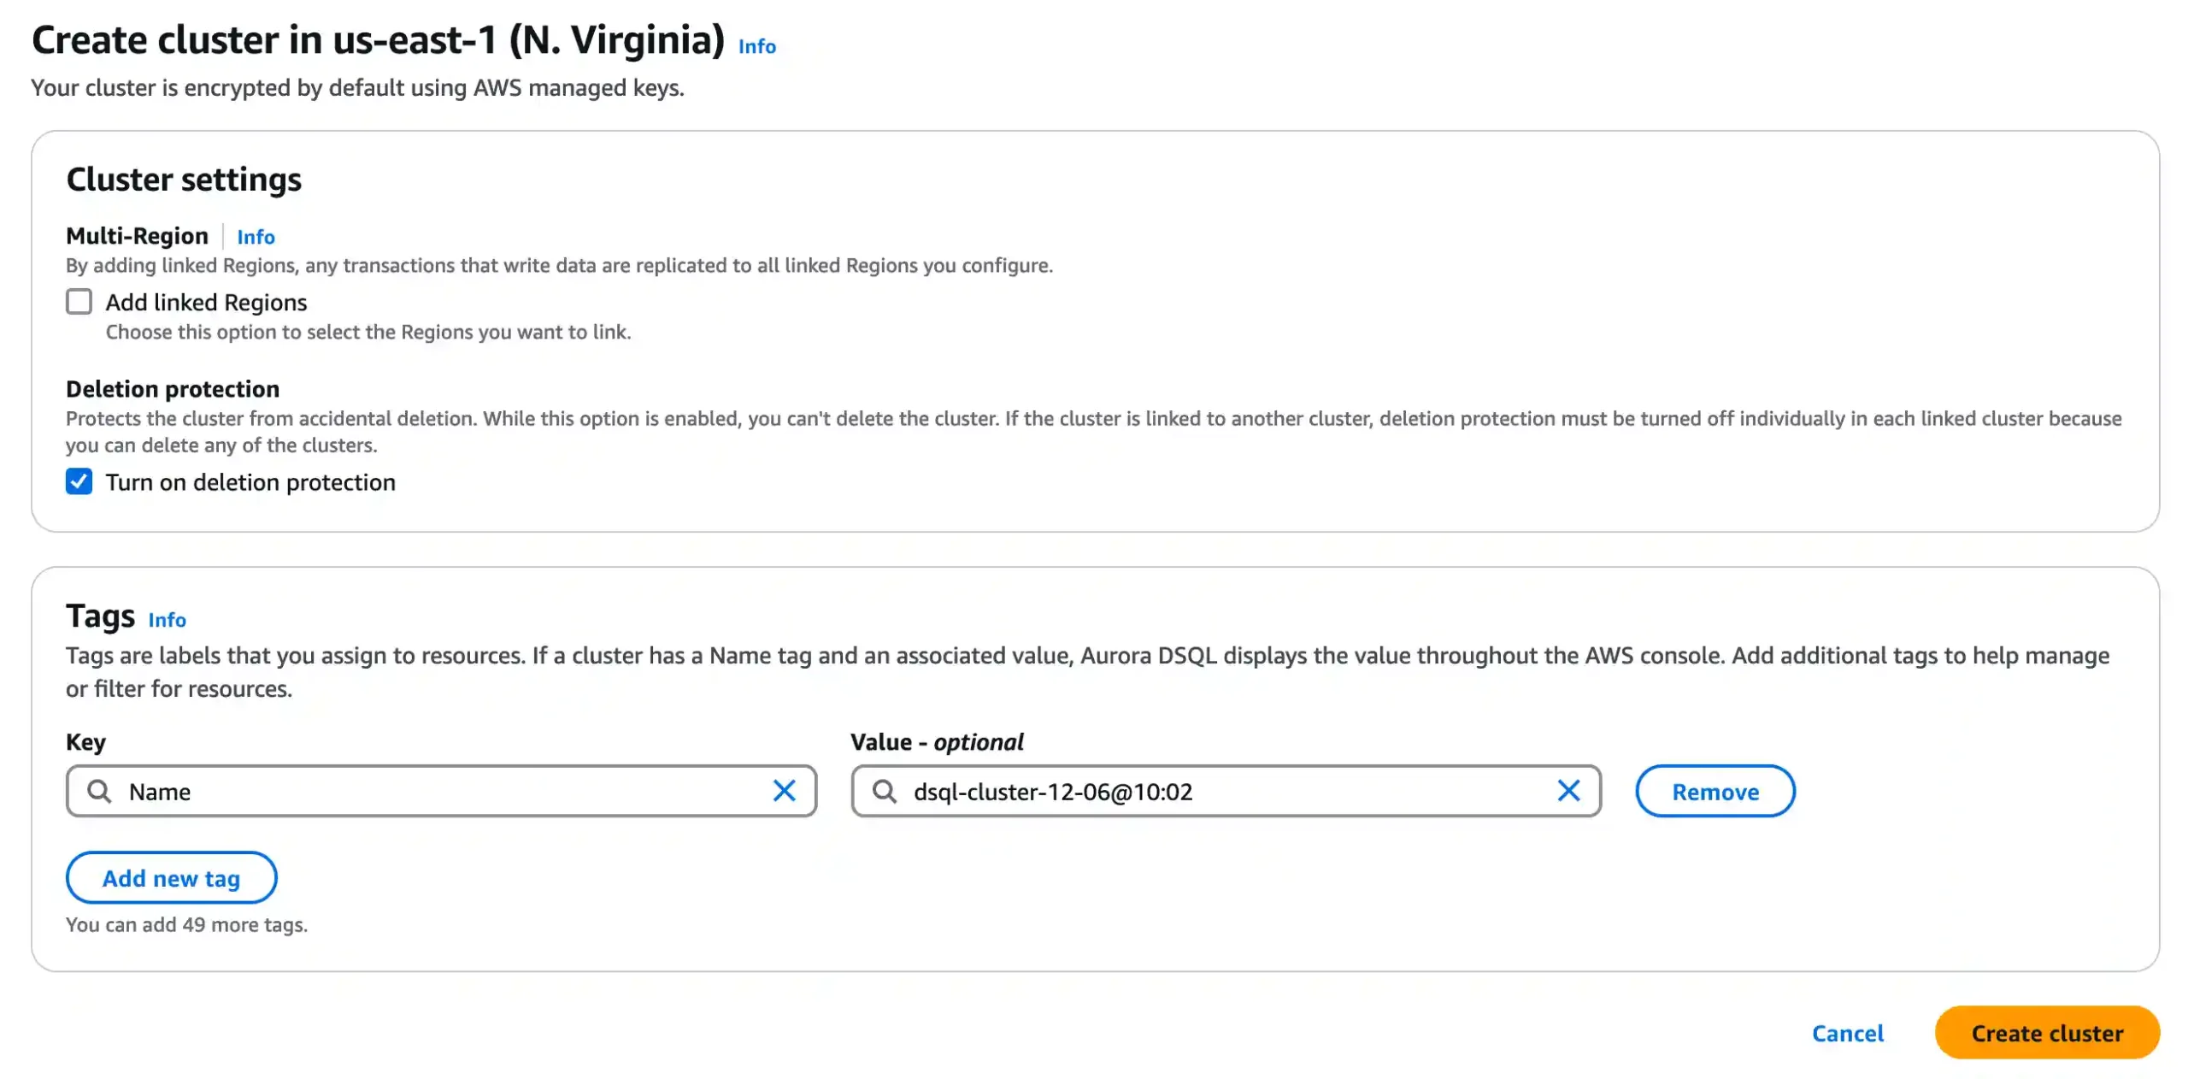Click the Cluster settings heading
2188x1079 pixels.
(184, 180)
